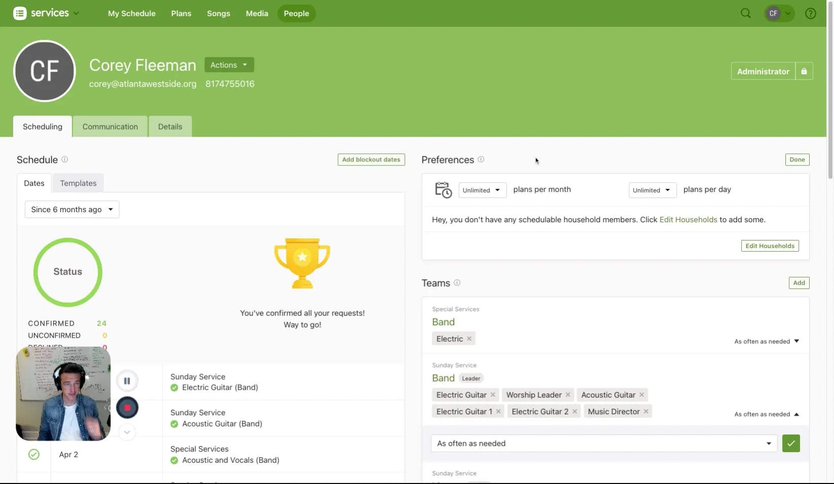
Task: Click the info icon next to Preferences
Action: tap(480, 159)
